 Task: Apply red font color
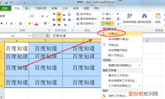(x=36, y=23)
